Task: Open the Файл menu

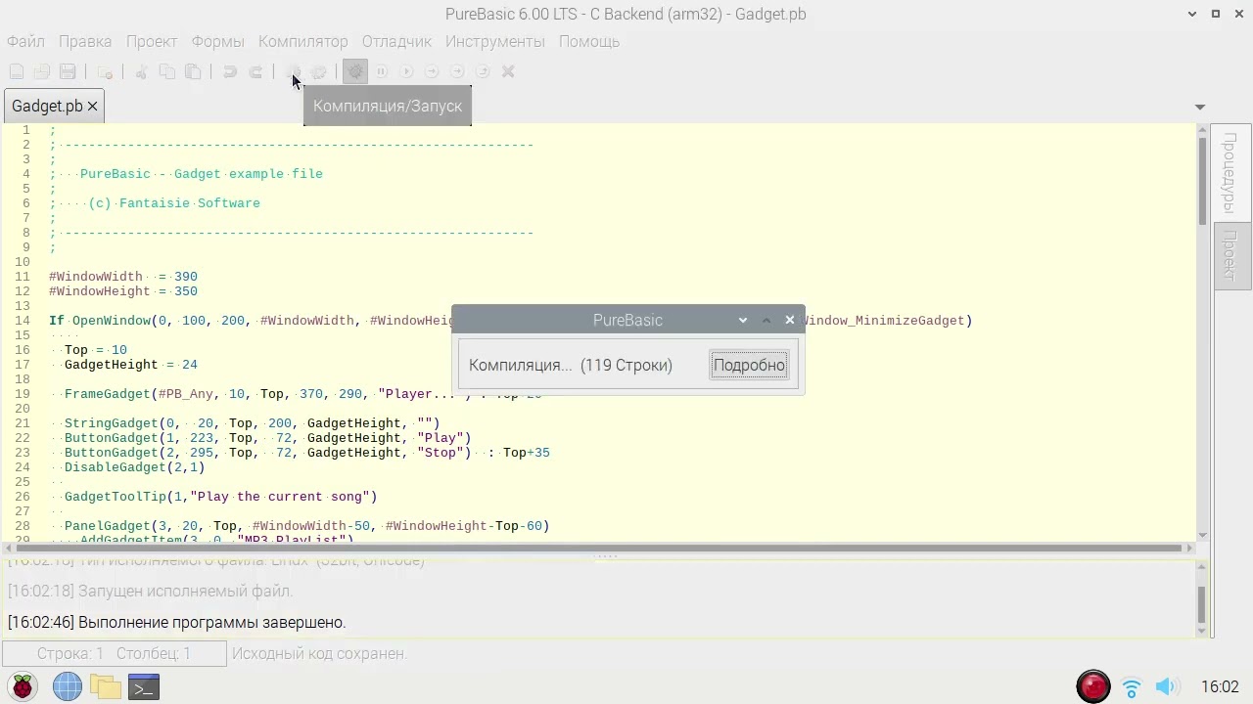Action: coord(25,41)
